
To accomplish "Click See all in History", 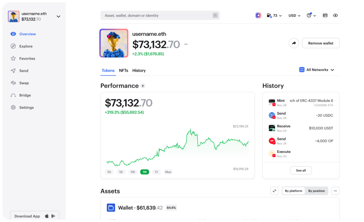I will pyautogui.click(x=301, y=170).
